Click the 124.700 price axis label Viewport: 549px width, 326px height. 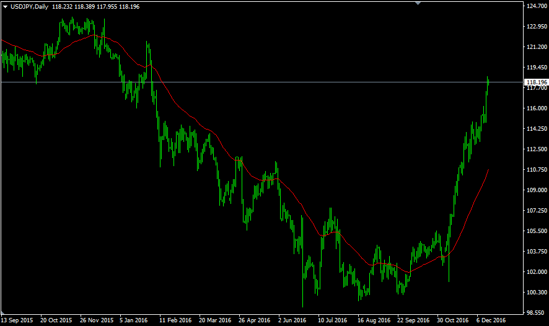[537, 6]
